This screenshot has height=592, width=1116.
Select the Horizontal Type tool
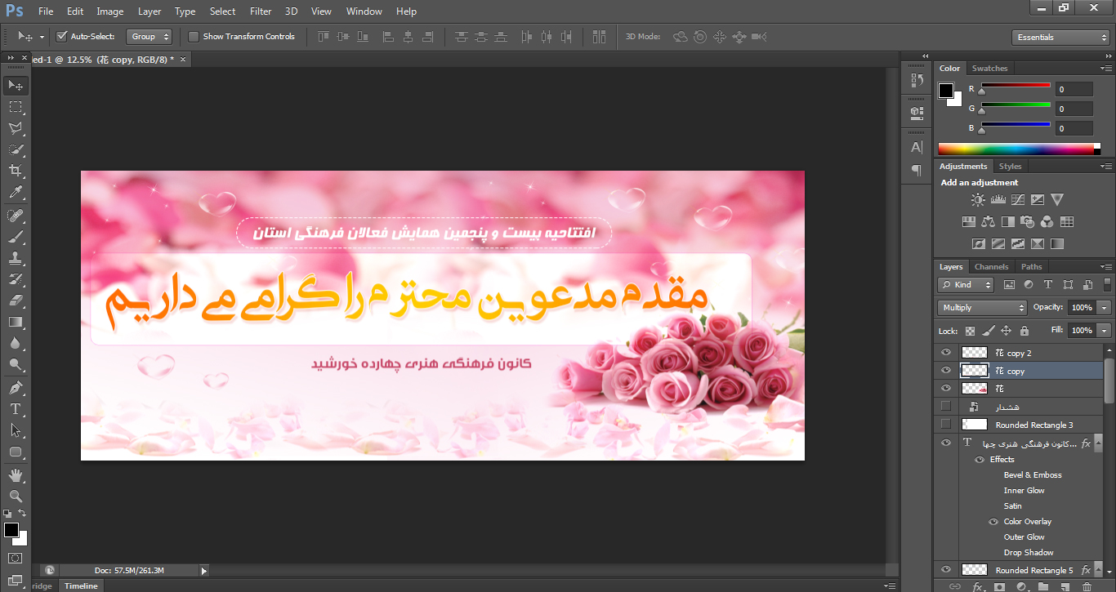(x=16, y=408)
